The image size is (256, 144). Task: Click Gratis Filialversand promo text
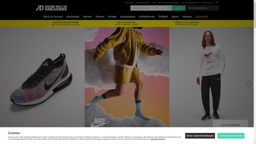[187, 23]
